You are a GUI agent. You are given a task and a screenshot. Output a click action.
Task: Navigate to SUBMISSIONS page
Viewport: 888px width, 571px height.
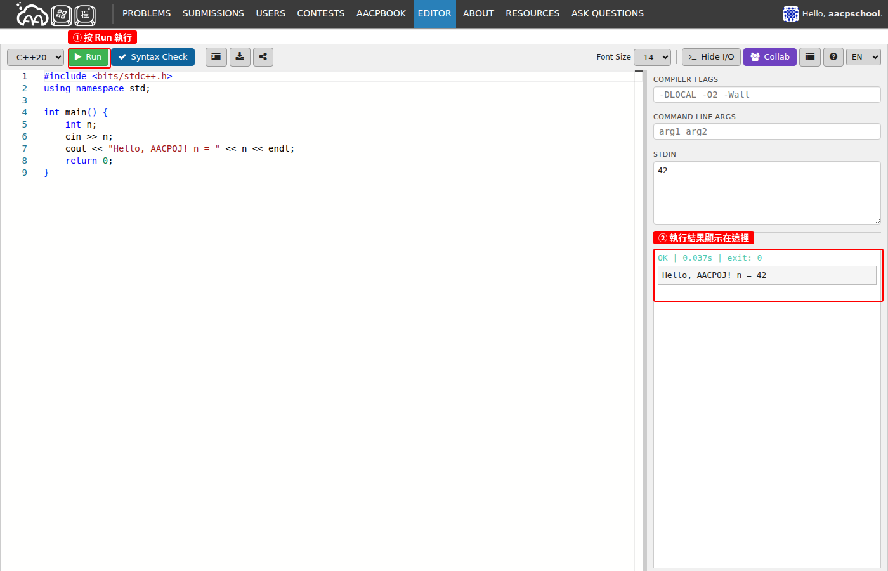[213, 14]
